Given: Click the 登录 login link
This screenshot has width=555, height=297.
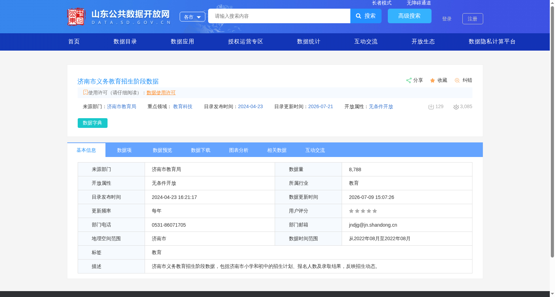Looking at the screenshot, I should [x=447, y=19].
